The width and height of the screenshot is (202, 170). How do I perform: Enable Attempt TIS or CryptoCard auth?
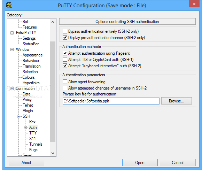pos(65,60)
